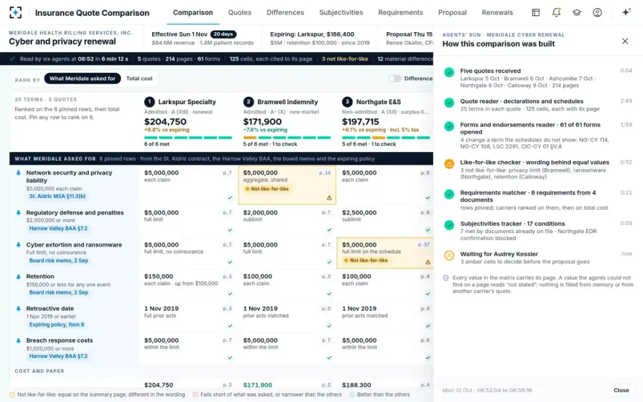Click the check mark in Larkspur's network security cell
643x402 pixels.
(230, 198)
